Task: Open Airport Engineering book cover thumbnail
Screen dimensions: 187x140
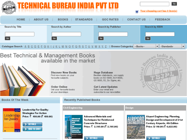Action: [136, 127]
